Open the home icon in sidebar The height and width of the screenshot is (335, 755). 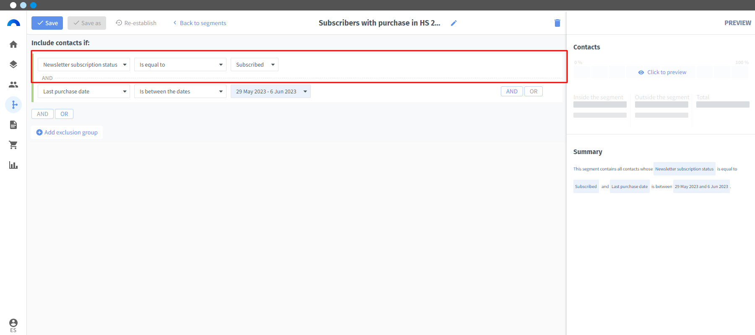click(x=13, y=44)
